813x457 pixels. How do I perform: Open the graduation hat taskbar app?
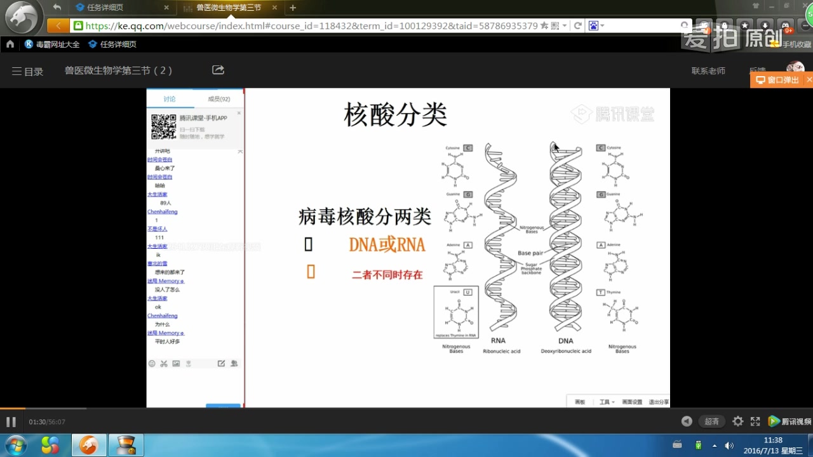tap(126, 446)
